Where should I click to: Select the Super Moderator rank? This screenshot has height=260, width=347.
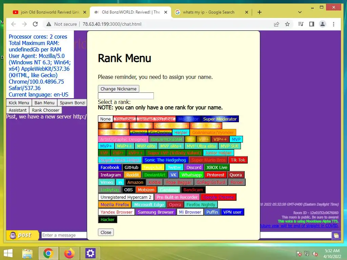pos(220,119)
